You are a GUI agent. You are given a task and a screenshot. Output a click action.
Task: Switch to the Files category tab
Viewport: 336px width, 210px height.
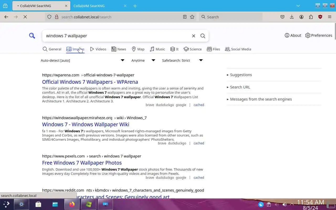click(x=213, y=49)
